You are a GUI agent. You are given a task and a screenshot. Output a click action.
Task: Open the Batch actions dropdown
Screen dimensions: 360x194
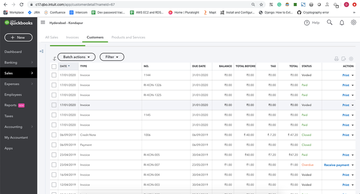coord(76,57)
